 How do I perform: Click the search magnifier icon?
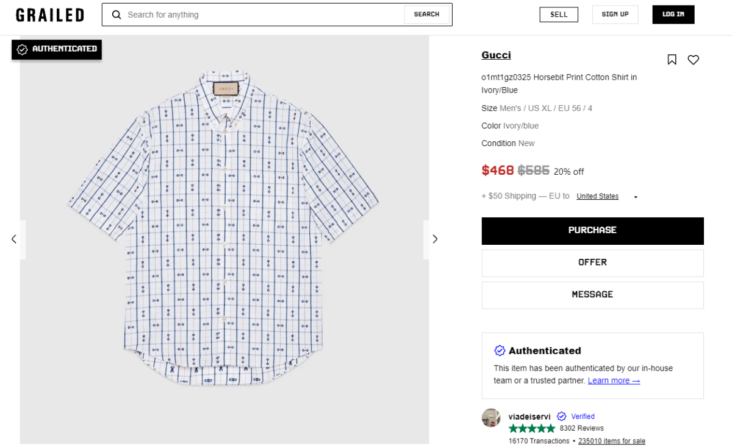tap(117, 15)
